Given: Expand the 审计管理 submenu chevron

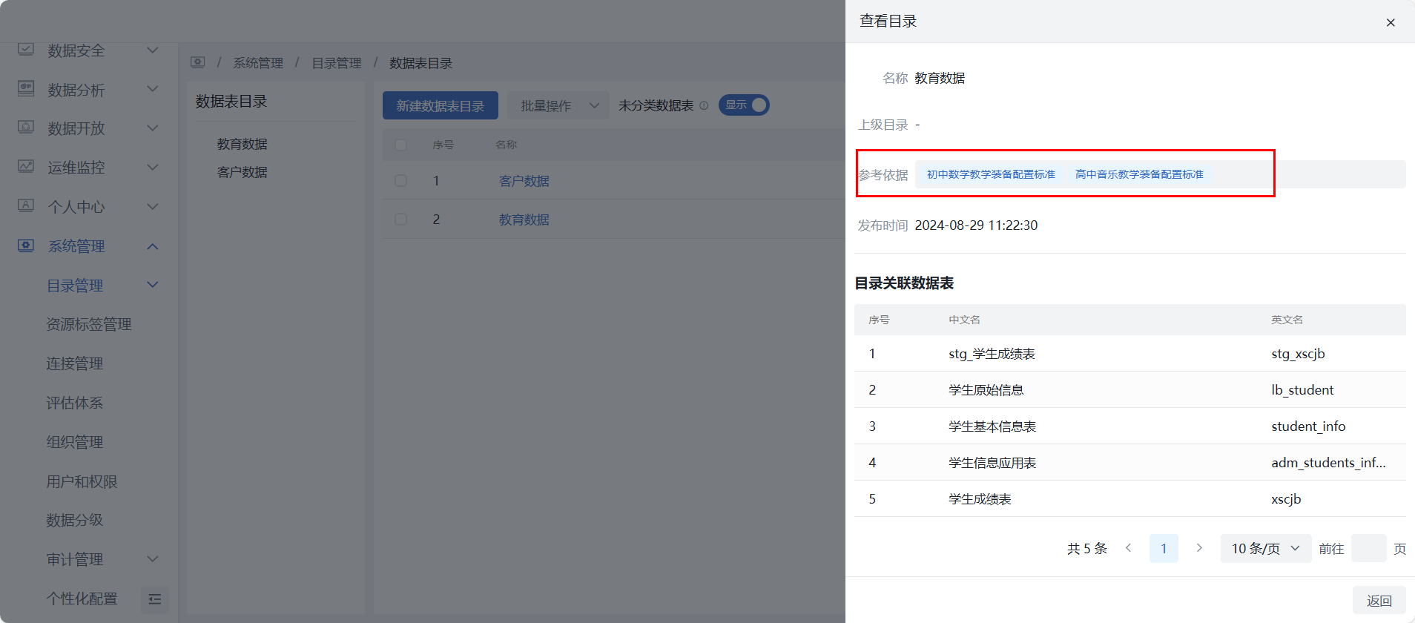Looking at the screenshot, I should coord(153,558).
